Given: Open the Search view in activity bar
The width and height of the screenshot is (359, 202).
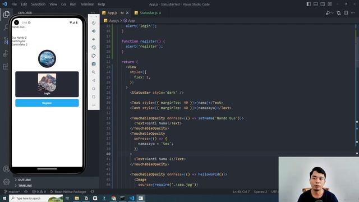Looking at the screenshot, I should click(6, 27).
